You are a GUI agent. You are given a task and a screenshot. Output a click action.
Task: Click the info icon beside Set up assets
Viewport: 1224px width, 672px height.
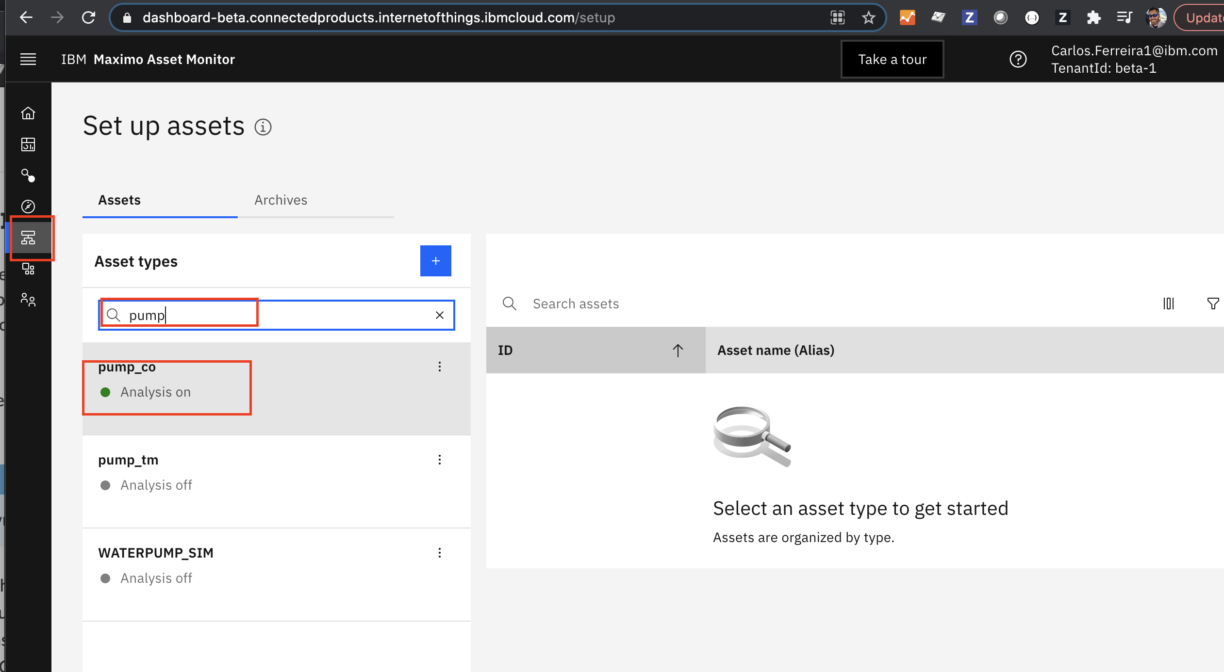coord(263,127)
